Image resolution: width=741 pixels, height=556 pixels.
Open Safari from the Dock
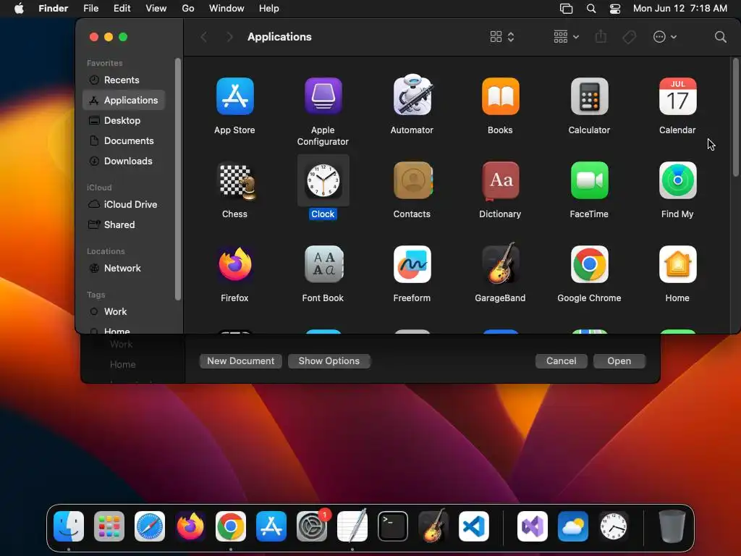(x=150, y=526)
